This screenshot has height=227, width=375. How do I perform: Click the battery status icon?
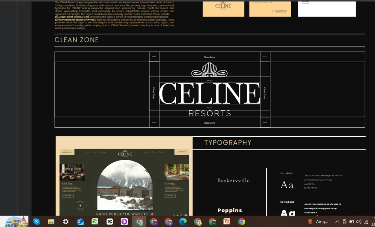point(352,222)
